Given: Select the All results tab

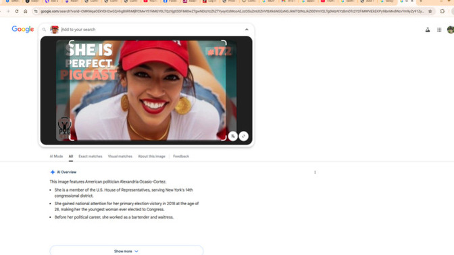Looking at the screenshot, I should click(x=71, y=156).
